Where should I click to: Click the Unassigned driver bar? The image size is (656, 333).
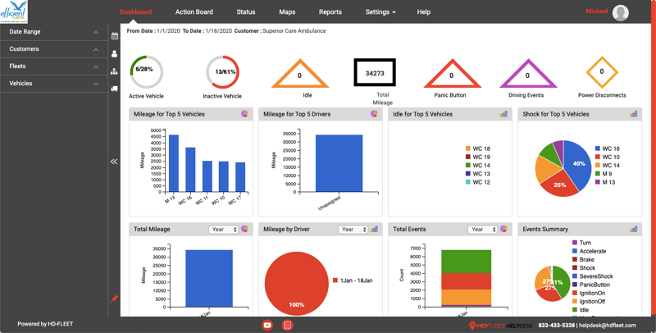(339, 163)
